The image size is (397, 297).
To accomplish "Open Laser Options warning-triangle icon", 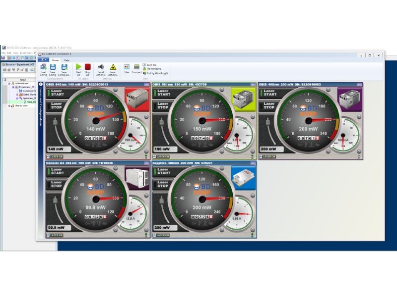I will tap(113, 70).
